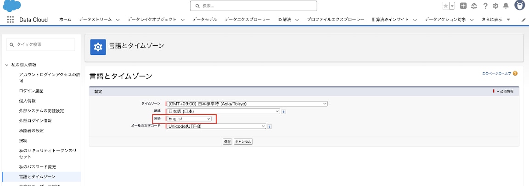529x186 pixels.
Task: Click the user avatar profile icon
Action: click(520, 6)
